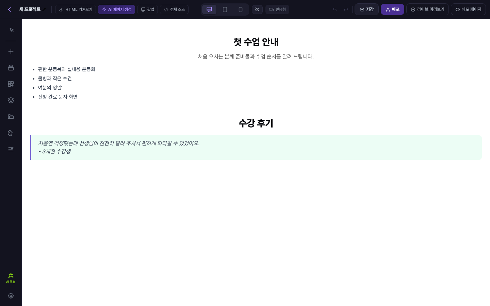490x306 pixels.
Task: Switch to desktop viewport preview
Action: tap(209, 10)
